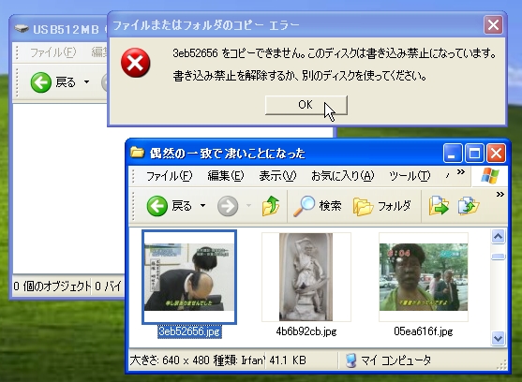Image resolution: width=522 pixels, height=382 pixels.
Task: Click the Move To folder icon
Action: click(x=439, y=206)
